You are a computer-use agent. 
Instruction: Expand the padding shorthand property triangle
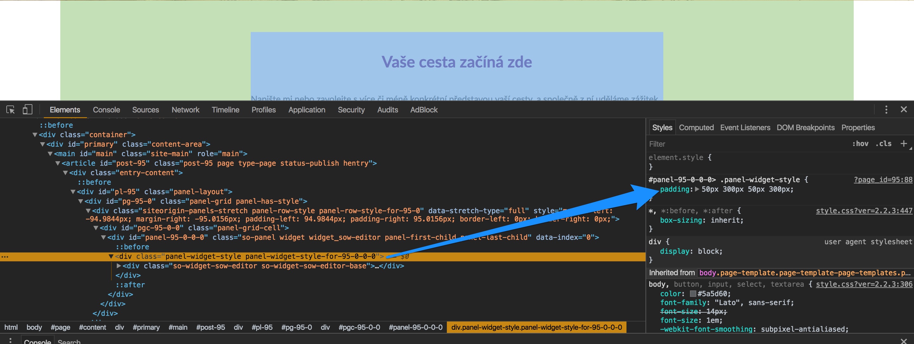[697, 189]
